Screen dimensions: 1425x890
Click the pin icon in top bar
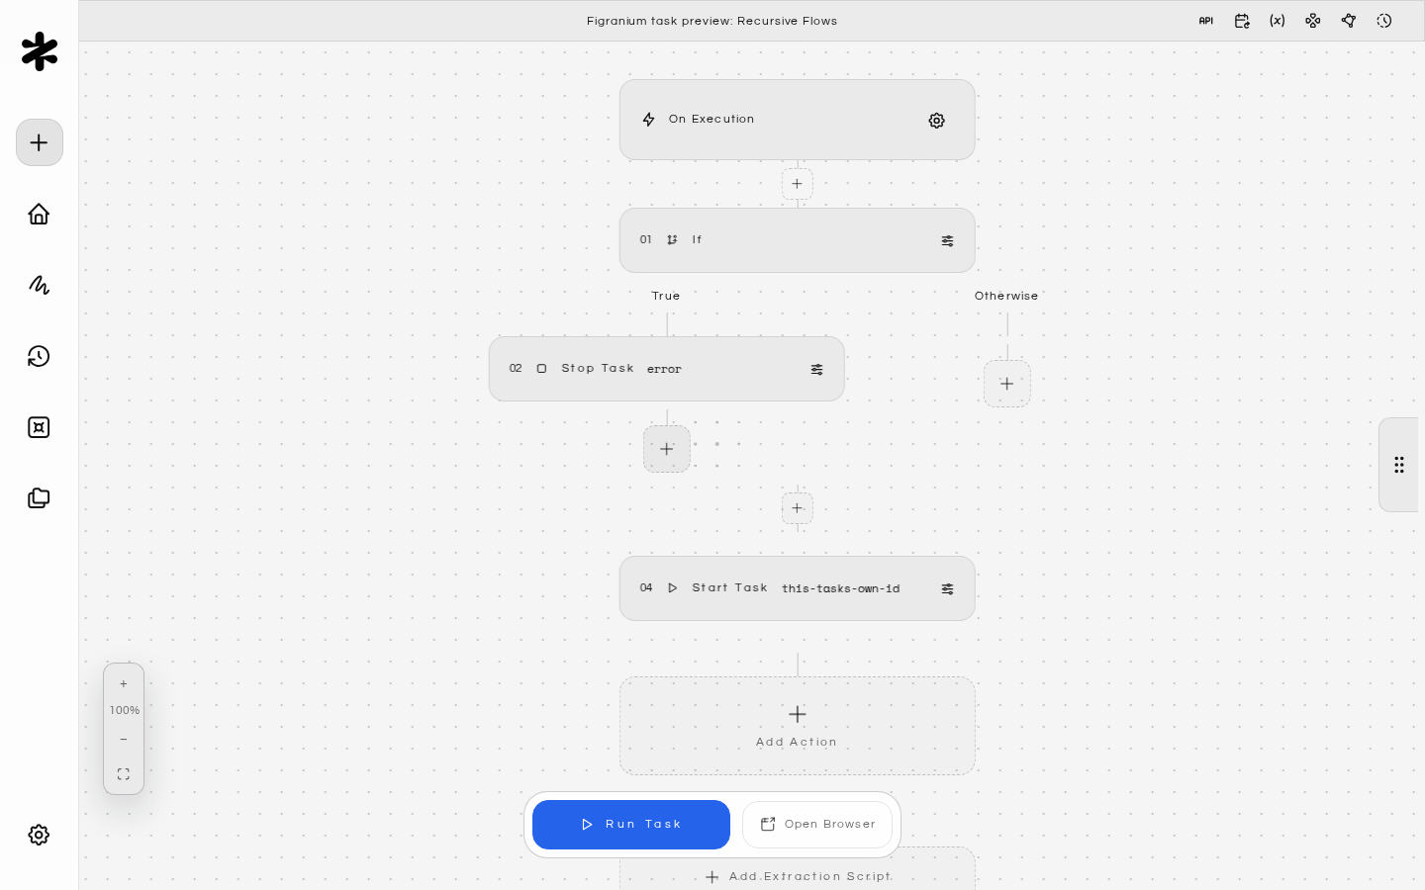[x=1349, y=21]
